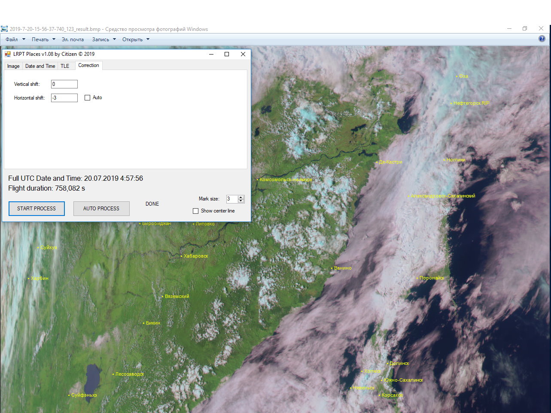Tick the Show center line checkbox
The height and width of the screenshot is (413, 551).
tap(196, 211)
